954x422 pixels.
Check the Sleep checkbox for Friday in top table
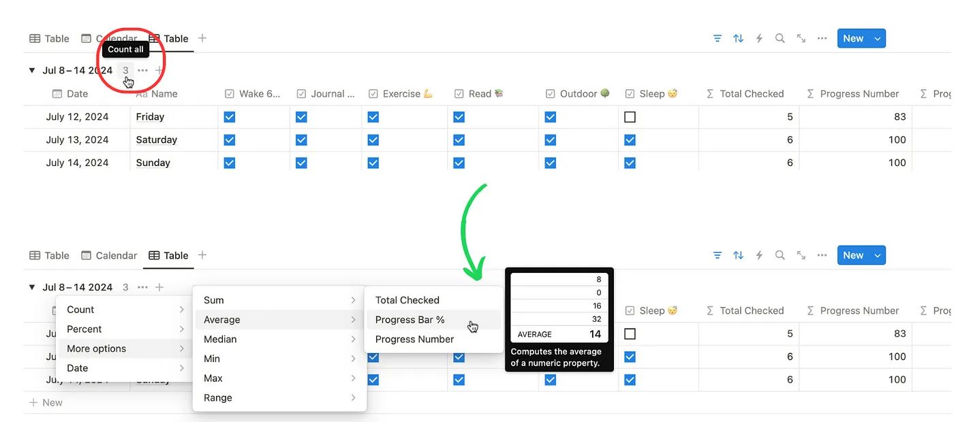pyautogui.click(x=630, y=117)
